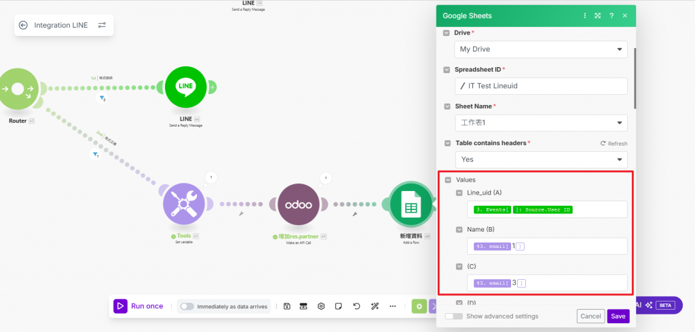
Task: Click the green tools favorite button
Action: coord(419,306)
